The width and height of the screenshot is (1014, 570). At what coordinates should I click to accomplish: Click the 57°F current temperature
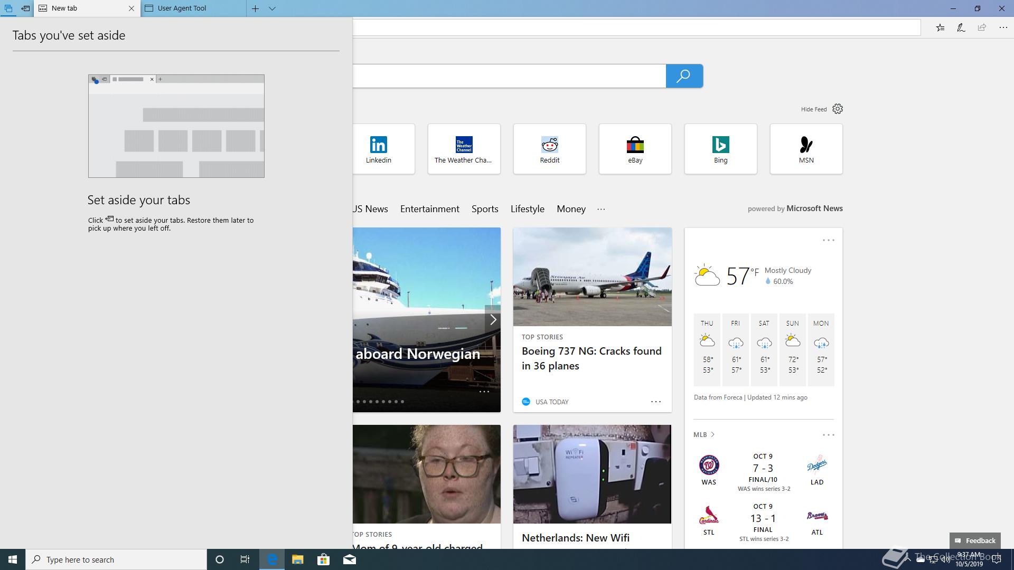[742, 275]
